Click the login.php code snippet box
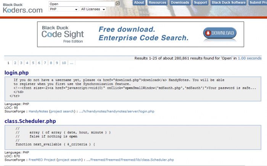Viewport: 267px width, 166px height. click(x=133, y=89)
